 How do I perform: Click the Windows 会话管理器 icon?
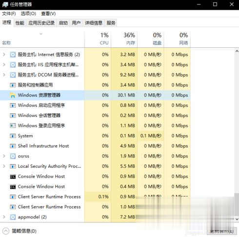13,116
